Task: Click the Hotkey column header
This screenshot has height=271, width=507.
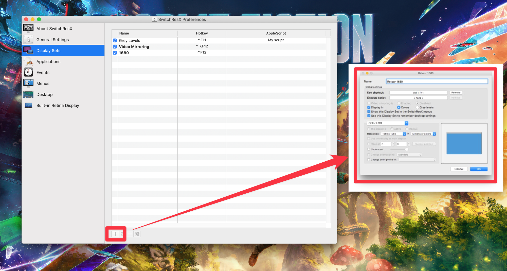Action: 202,33
